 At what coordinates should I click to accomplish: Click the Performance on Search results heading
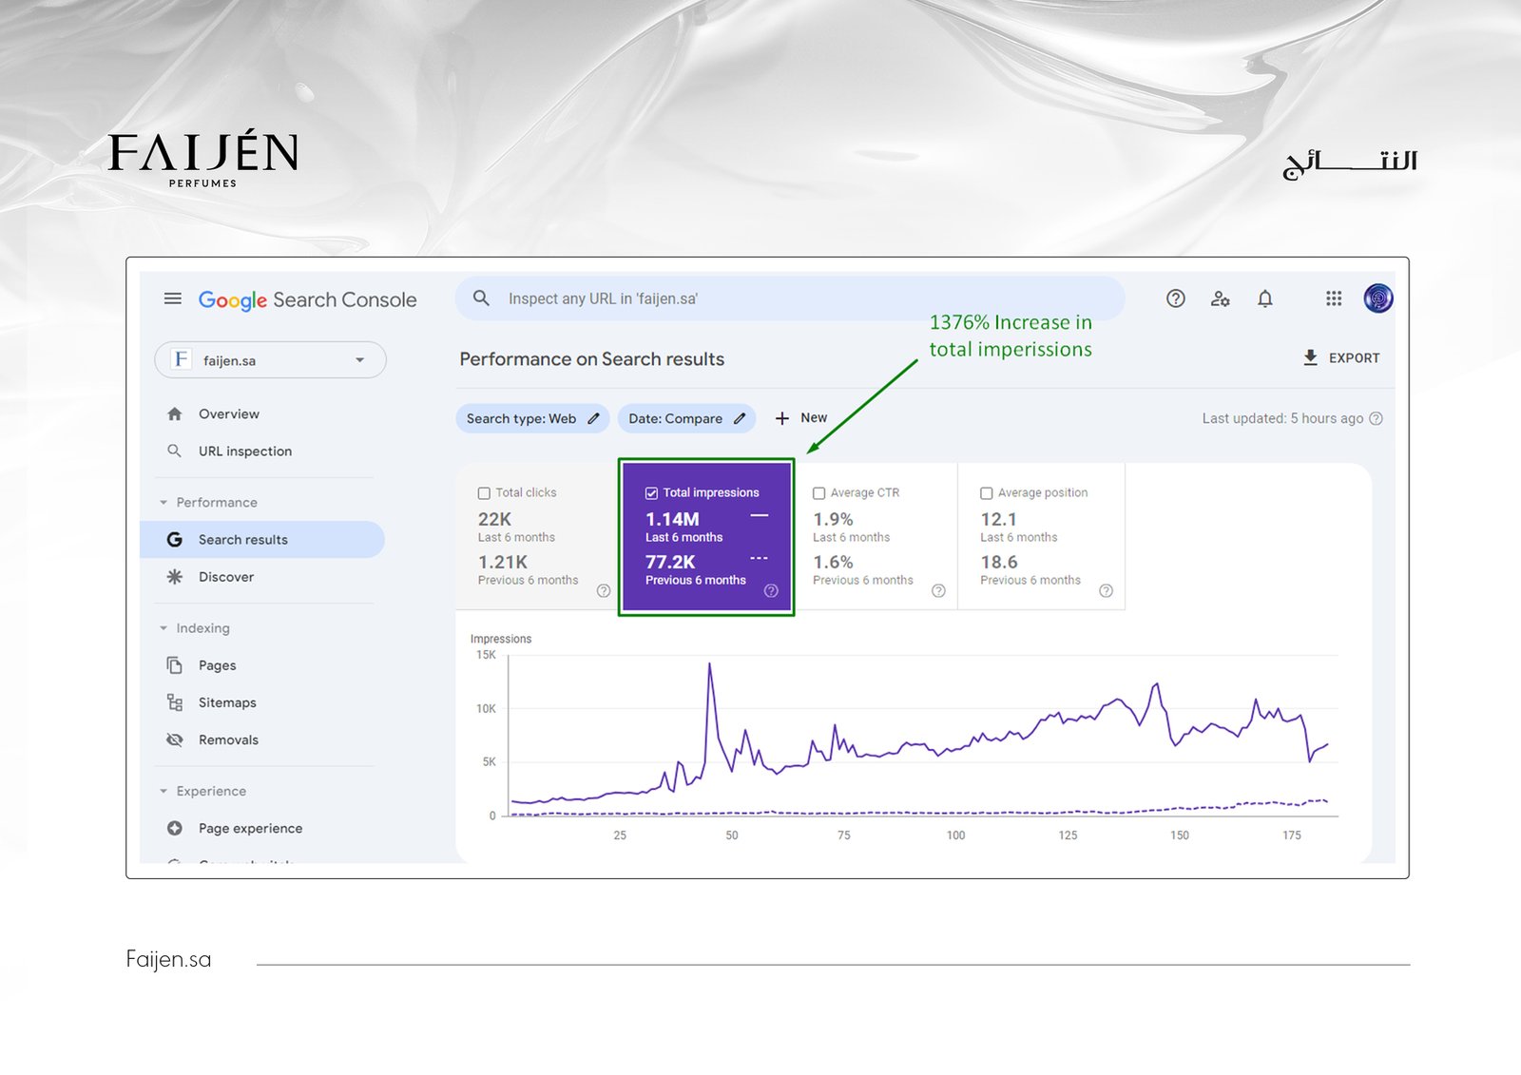tap(591, 359)
